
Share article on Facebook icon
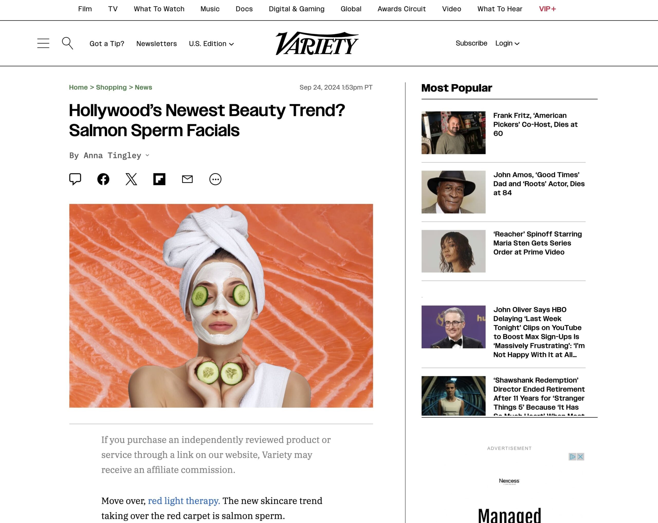point(103,179)
